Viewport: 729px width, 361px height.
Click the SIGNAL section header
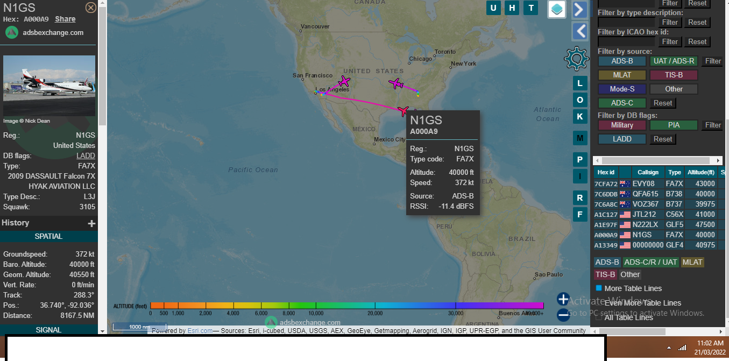49,330
